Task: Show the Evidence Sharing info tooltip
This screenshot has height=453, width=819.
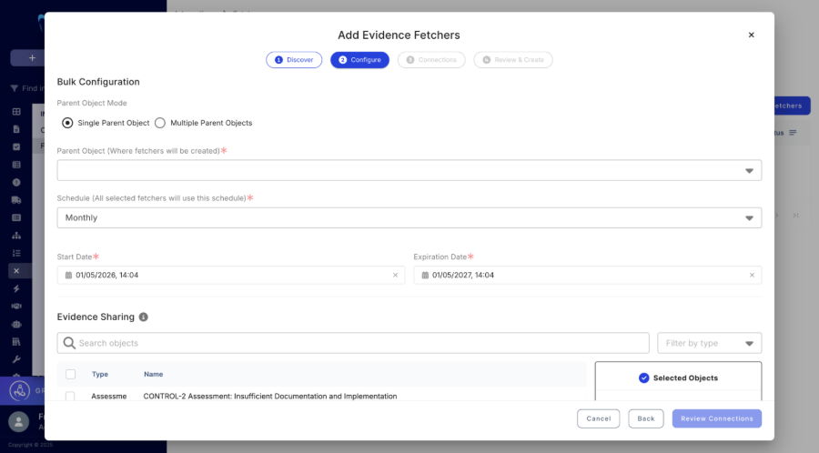Action: (x=143, y=317)
